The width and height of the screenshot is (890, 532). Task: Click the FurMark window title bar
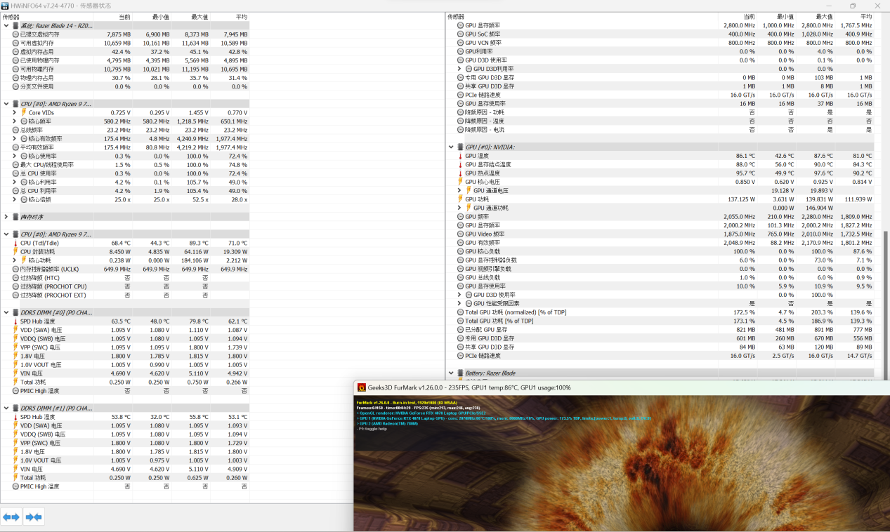(622, 387)
